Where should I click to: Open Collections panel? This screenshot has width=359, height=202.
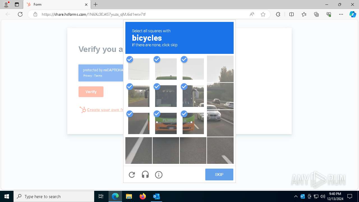[316, 14]
